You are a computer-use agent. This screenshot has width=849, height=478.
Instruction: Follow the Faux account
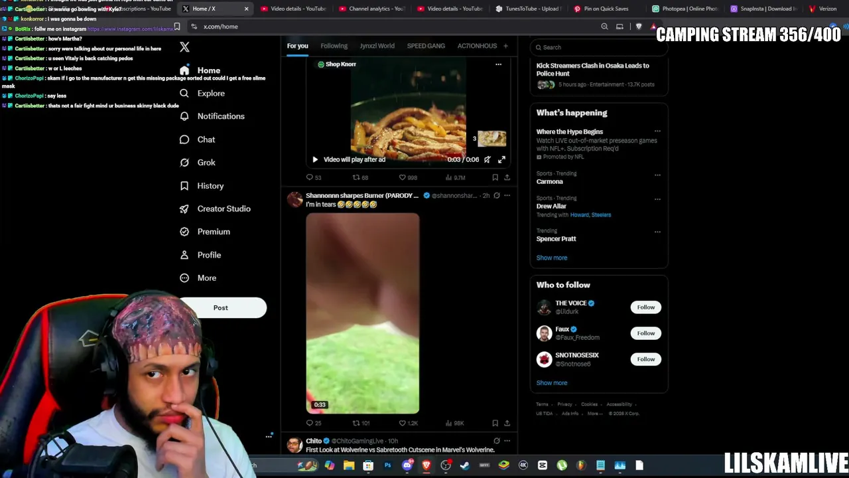coord(645,333)
